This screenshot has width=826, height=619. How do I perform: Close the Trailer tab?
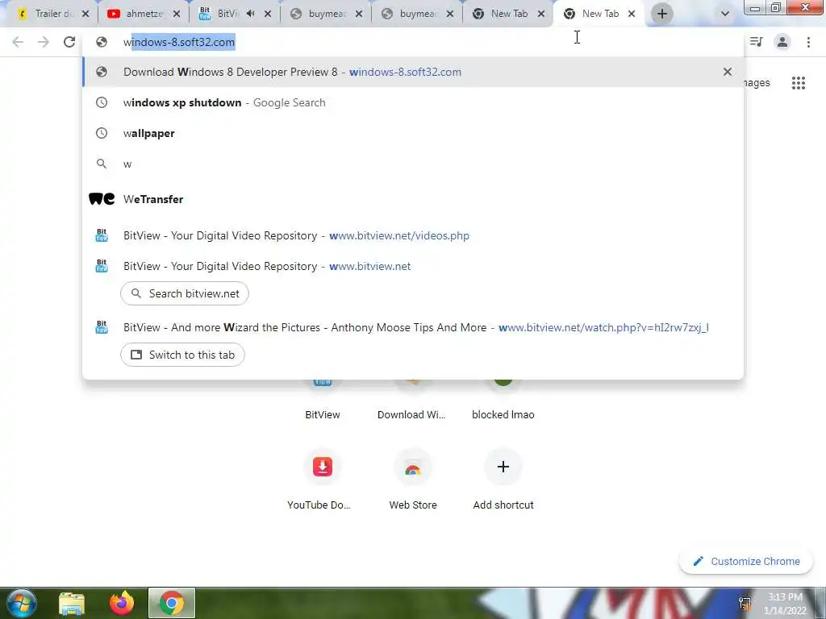(86, 15)
